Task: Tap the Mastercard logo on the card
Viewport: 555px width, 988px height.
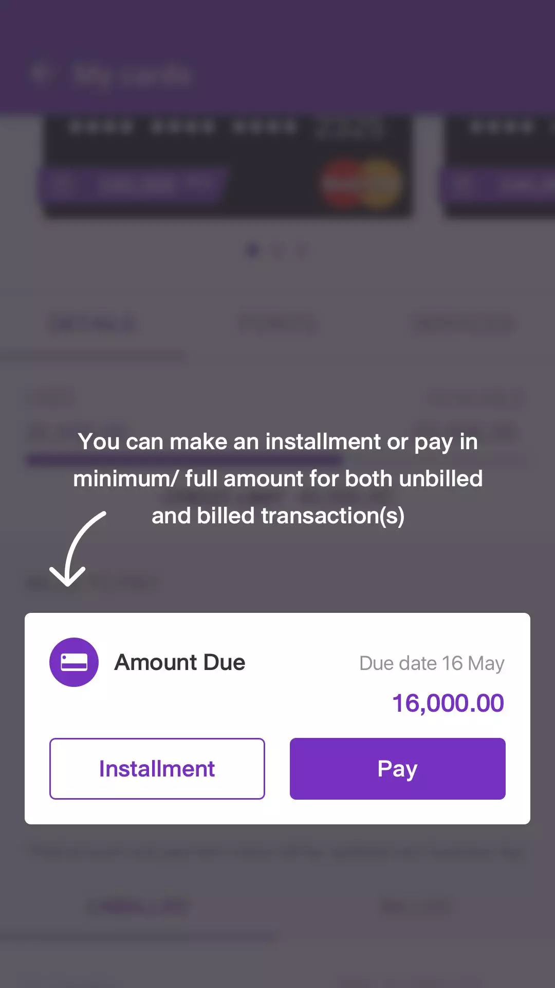Action: pos(361,184)
